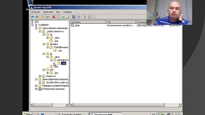
Task: Toggle the action pane icon beside help
Action: [x=78, y=17]
